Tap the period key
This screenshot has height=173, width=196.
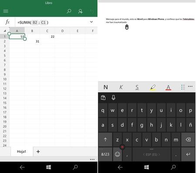coord(176,155)
